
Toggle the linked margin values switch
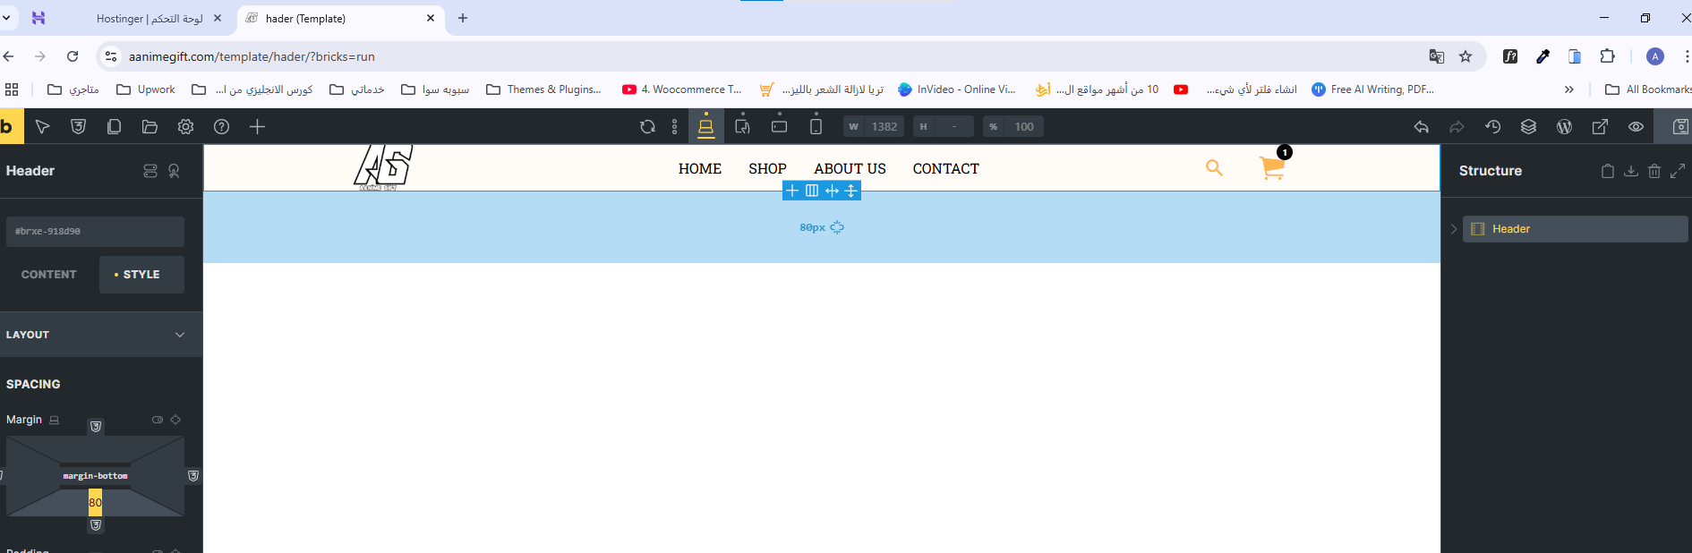(x=158, y=420)
